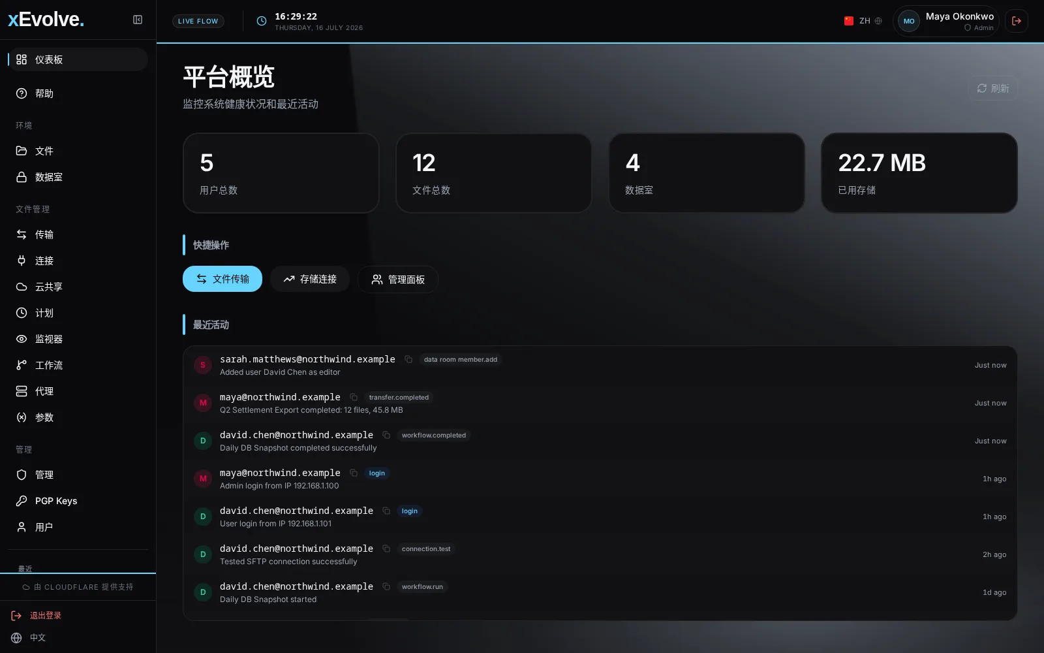Click the workflow.completed tag
The width and height of the screenshot is (1044, 653).
pyautogui.click(x=434, y=435)
